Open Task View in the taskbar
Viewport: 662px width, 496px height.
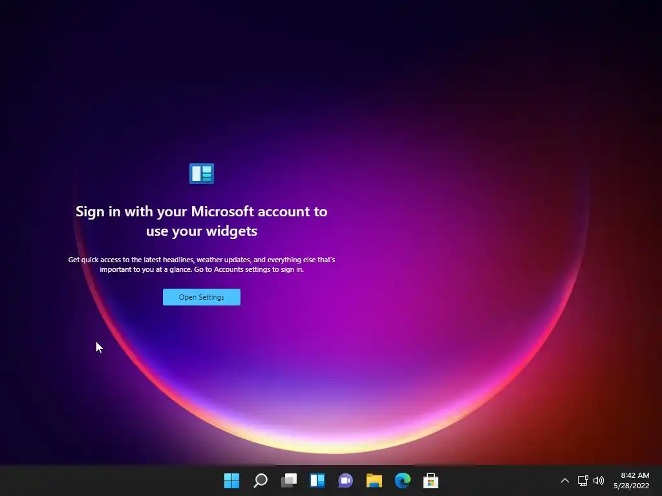(289, 480)
